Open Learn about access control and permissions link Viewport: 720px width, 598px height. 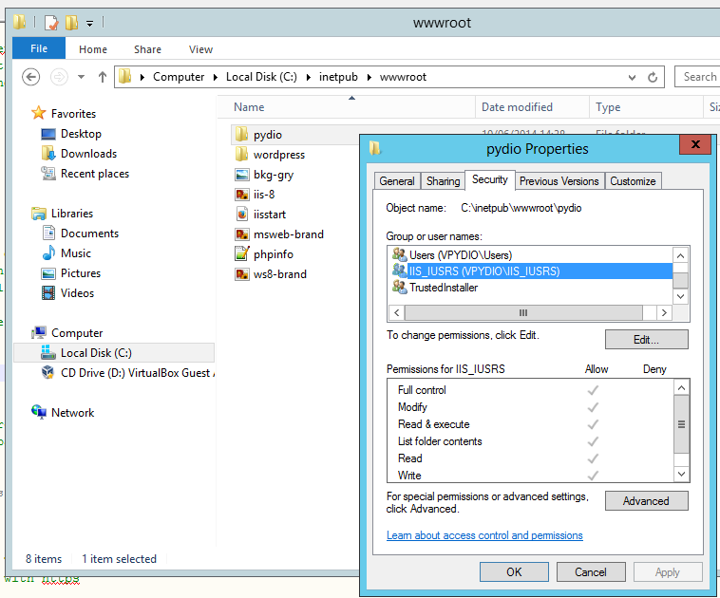pos(484,535)
